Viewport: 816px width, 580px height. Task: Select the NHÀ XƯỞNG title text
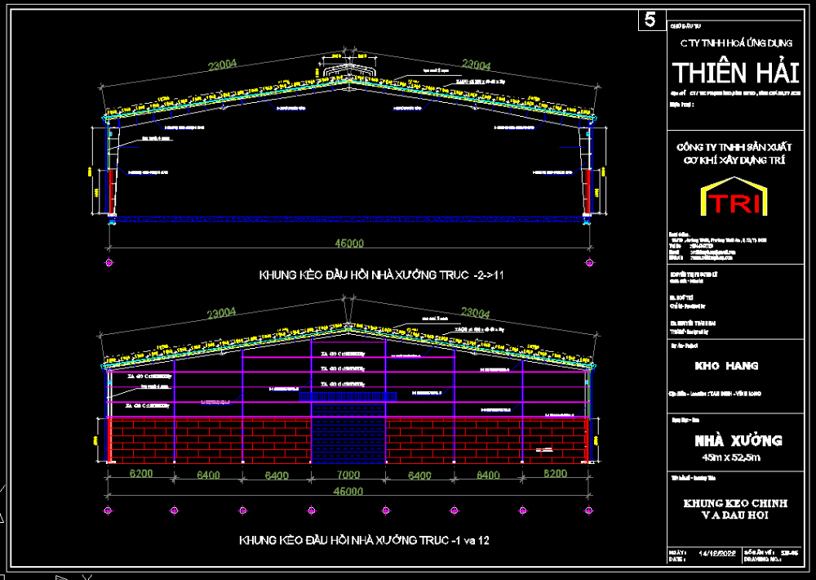[738, 441]
